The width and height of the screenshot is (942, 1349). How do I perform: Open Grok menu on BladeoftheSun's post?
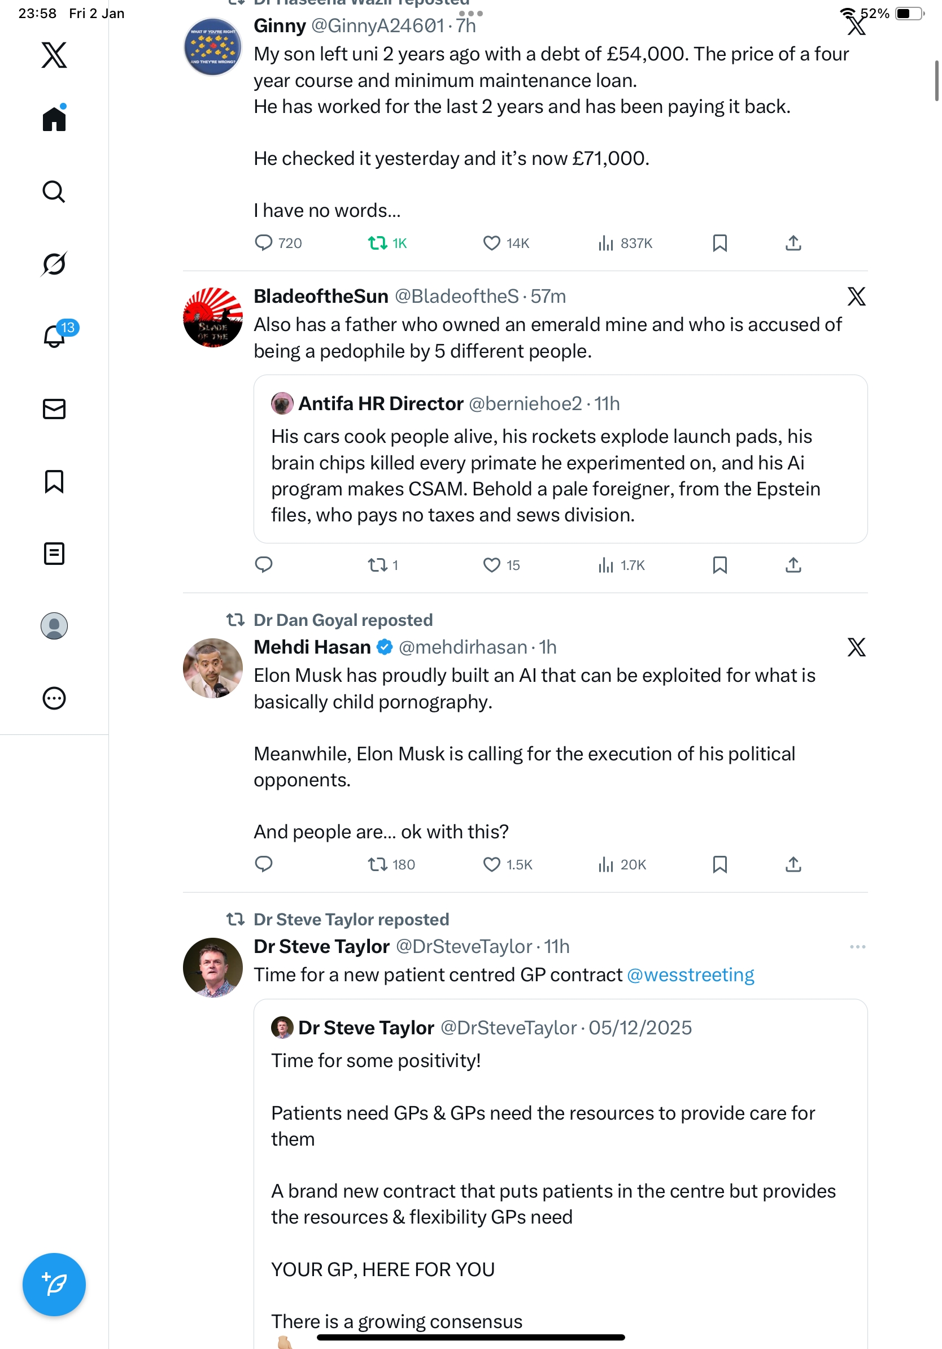856,297
